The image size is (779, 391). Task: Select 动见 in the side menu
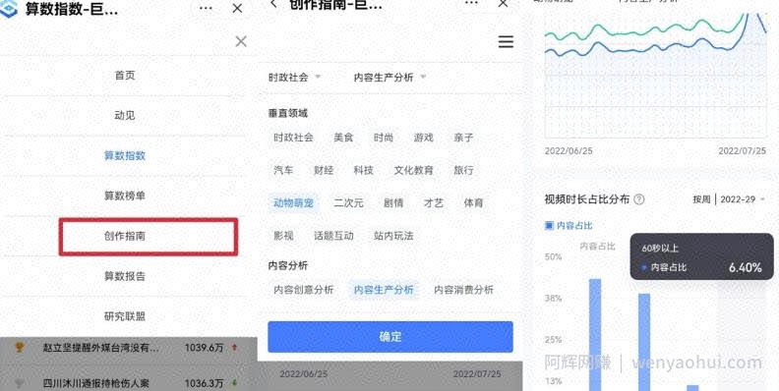pos(125,116)
